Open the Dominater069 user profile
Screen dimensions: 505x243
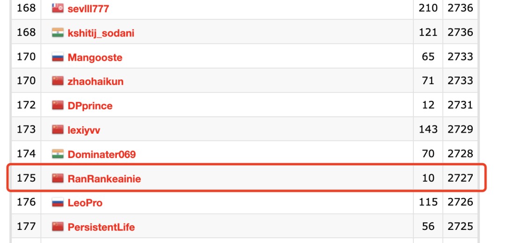click(x=101, y=154)
